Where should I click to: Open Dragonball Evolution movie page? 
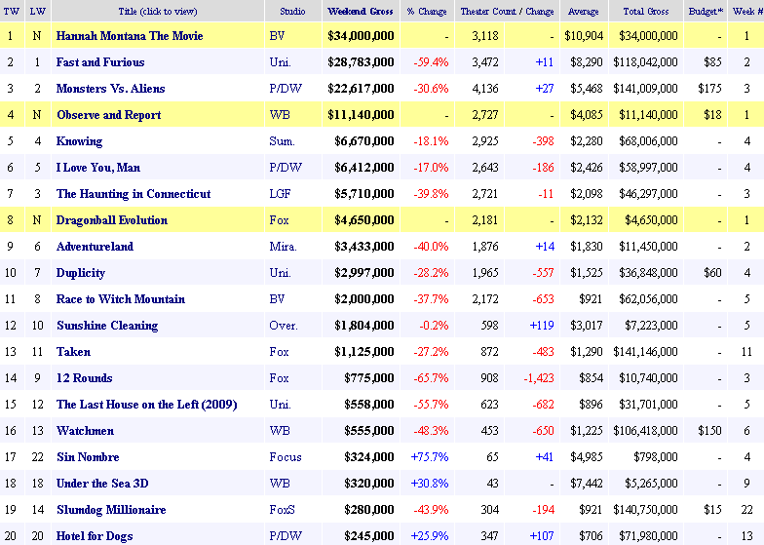[x=111, y=220]
